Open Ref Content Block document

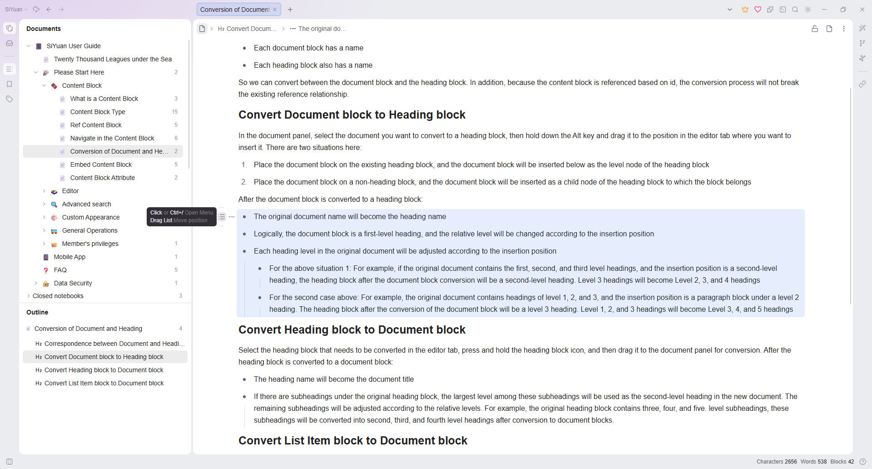[x=96, y=125]
